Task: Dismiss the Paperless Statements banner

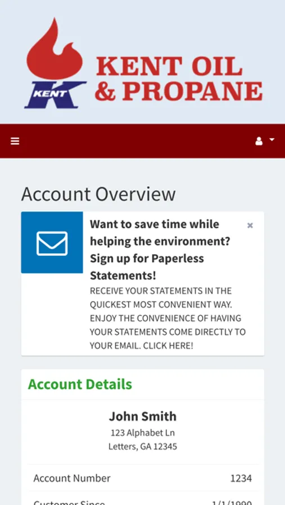Action: click(x=250, y=226)
